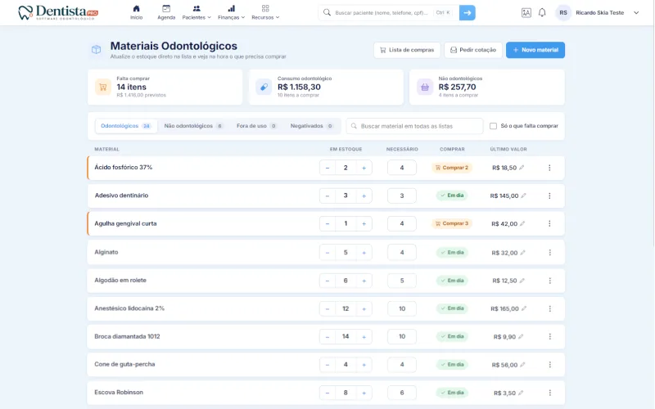Screen dimensions: 655x409
Task: Click Em dia status for Adesivo dentinário
Action: [452, 196]
